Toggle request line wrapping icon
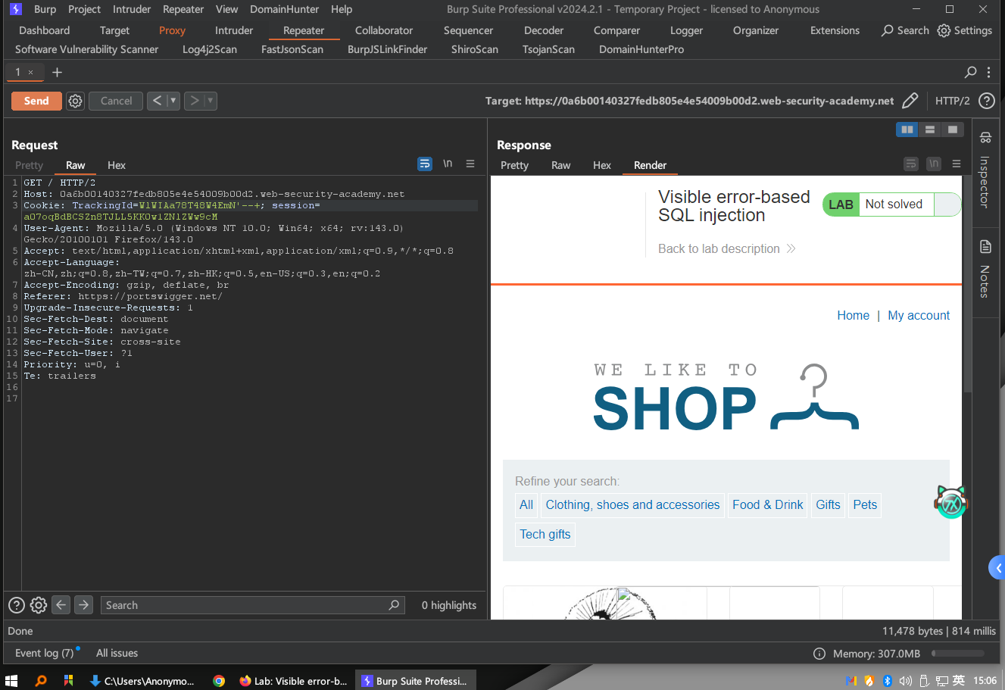 425,164
